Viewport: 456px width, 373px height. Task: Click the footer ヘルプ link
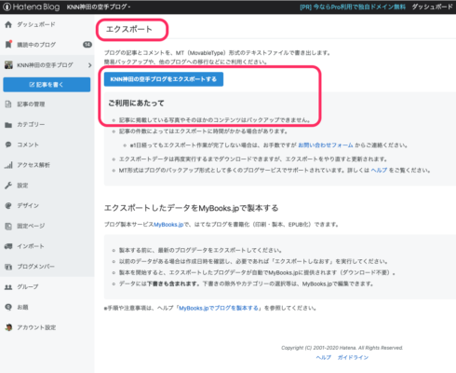tap(324, 357)
